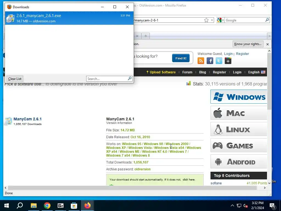Viewport: 281px width, 211px height.
Task: Select the Games category banner
Action: click(x=239, y=145)
